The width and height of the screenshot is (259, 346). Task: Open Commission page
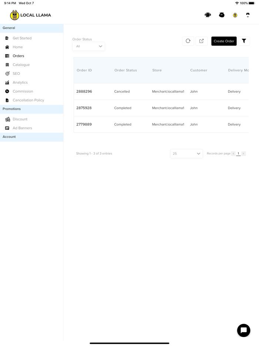pyautogui.click(x=23, y=91)
